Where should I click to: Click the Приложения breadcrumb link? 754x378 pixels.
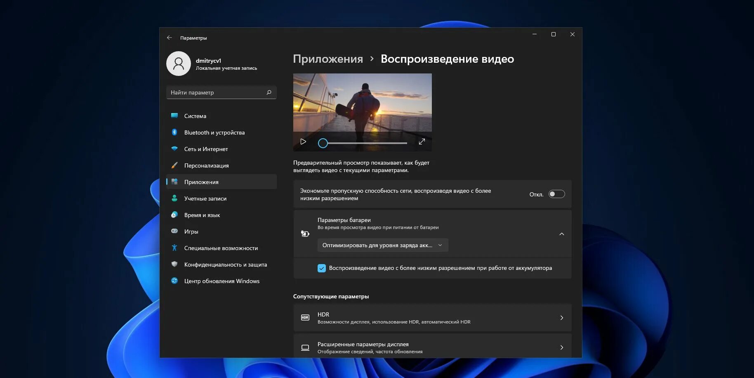[x=328, y=59]
